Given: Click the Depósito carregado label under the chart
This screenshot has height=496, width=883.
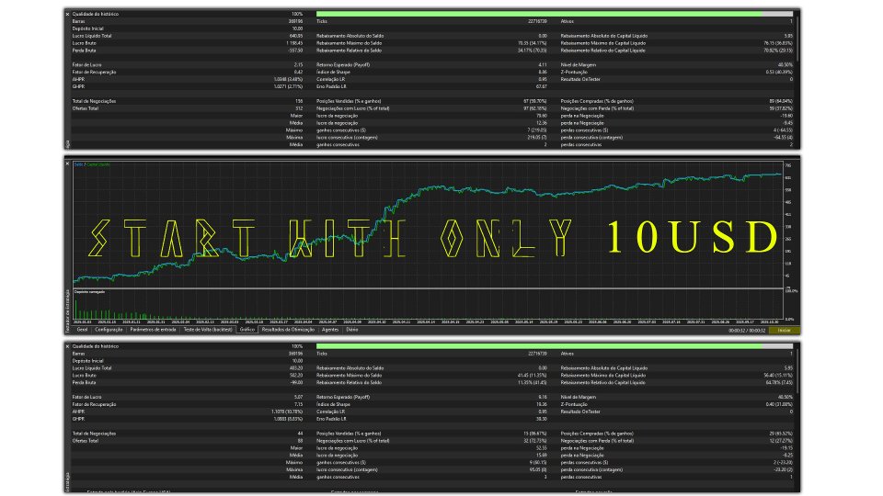Looking at the screenshot, I should (89, 292).
